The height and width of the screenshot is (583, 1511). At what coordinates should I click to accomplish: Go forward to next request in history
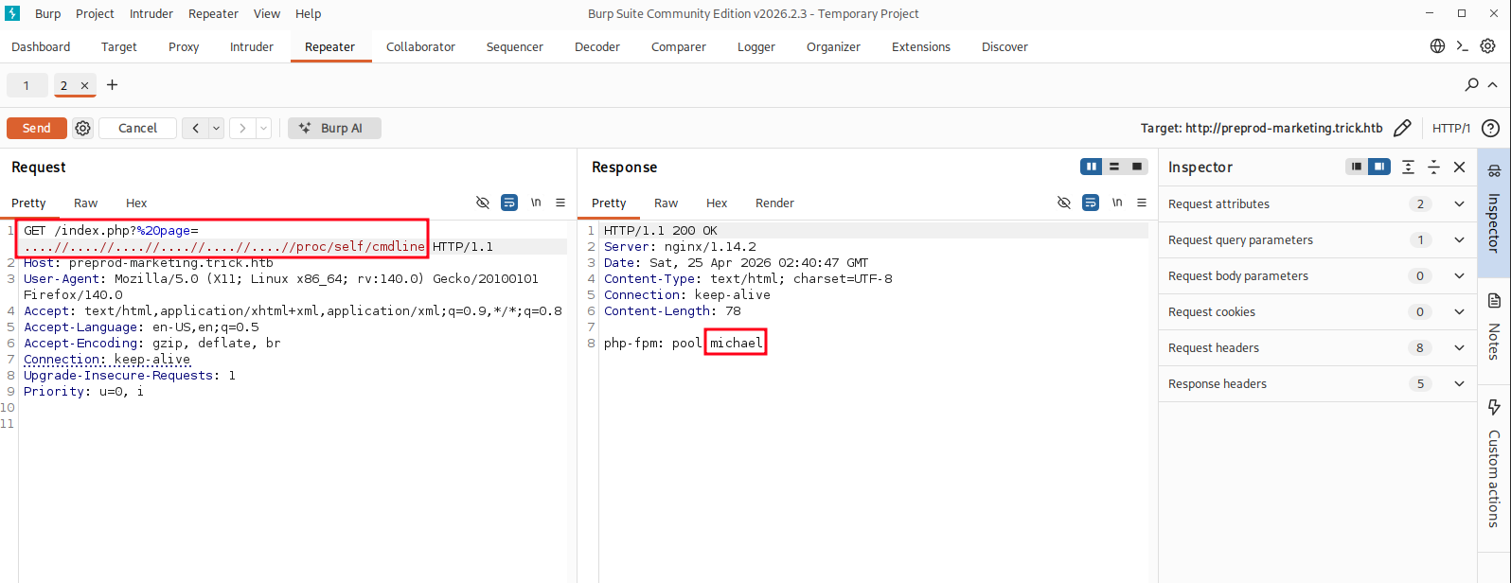242,128
